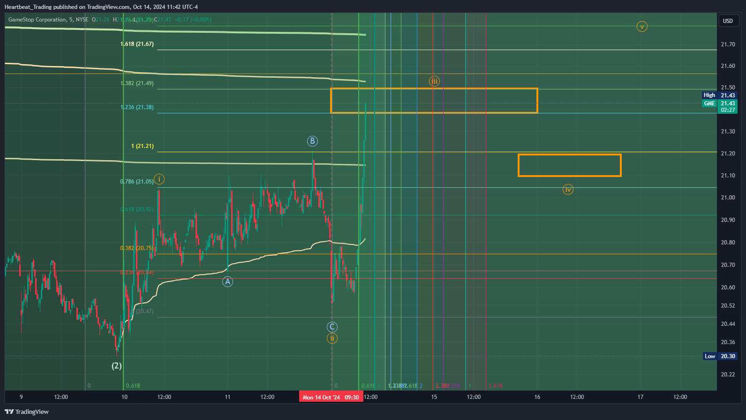Click 21.70 on the price axis
The image size is (746, 420).
(728, 44)
